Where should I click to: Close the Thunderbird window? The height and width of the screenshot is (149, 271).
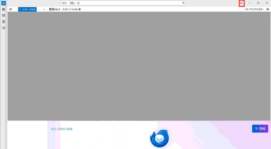(267, 3)
